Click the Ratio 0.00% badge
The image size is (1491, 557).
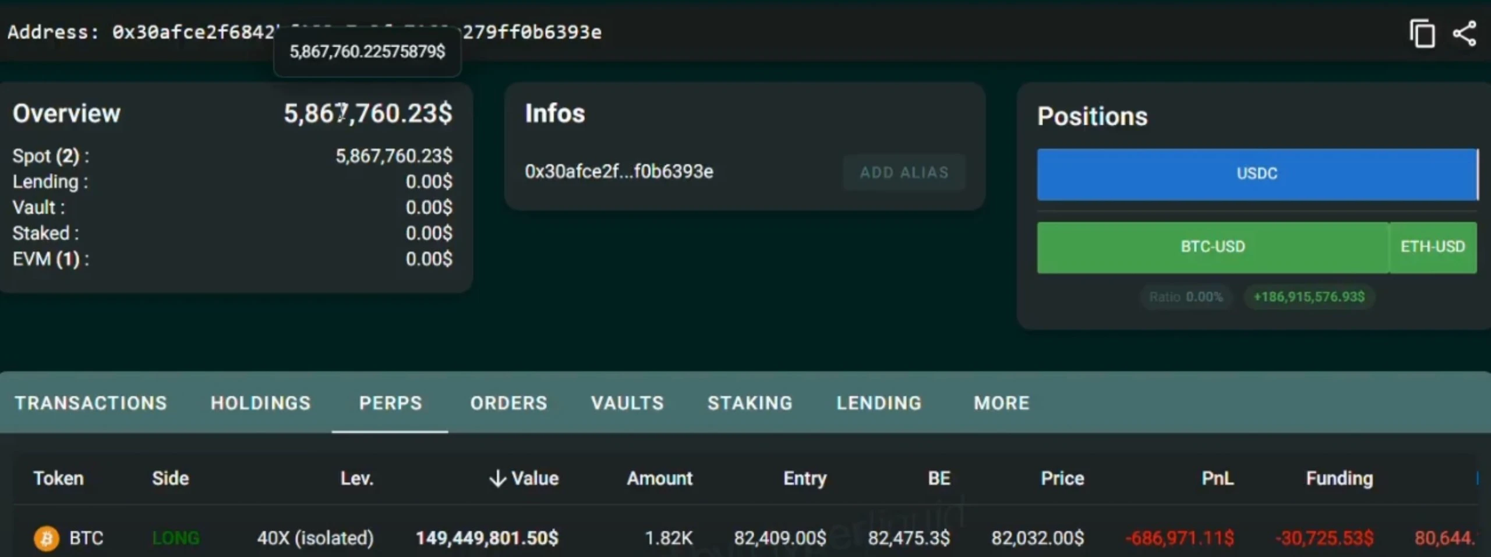point(1186,297)
